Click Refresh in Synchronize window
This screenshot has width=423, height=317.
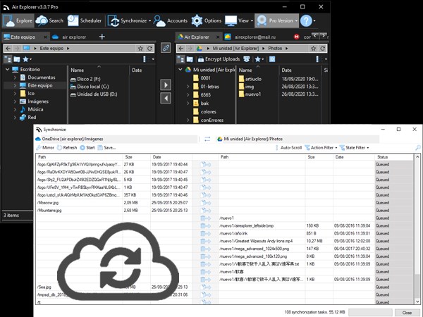pyautogui.click(x=67, y=148)
